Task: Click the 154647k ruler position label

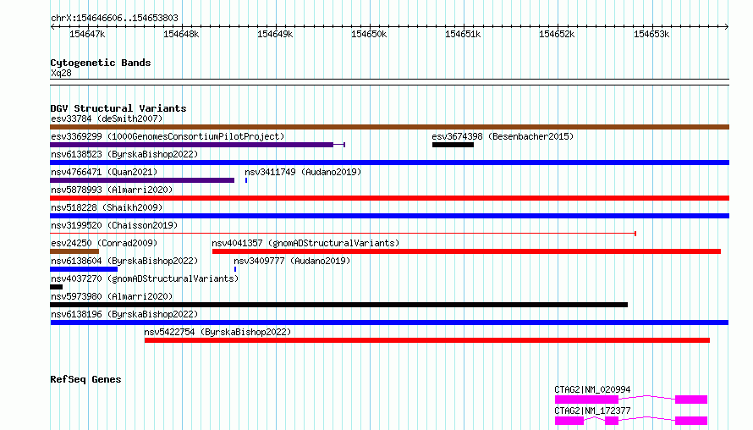Action: 87,34
